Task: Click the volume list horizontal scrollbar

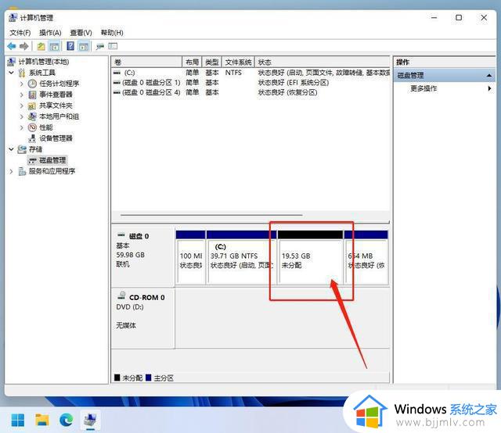Action: 211,215
